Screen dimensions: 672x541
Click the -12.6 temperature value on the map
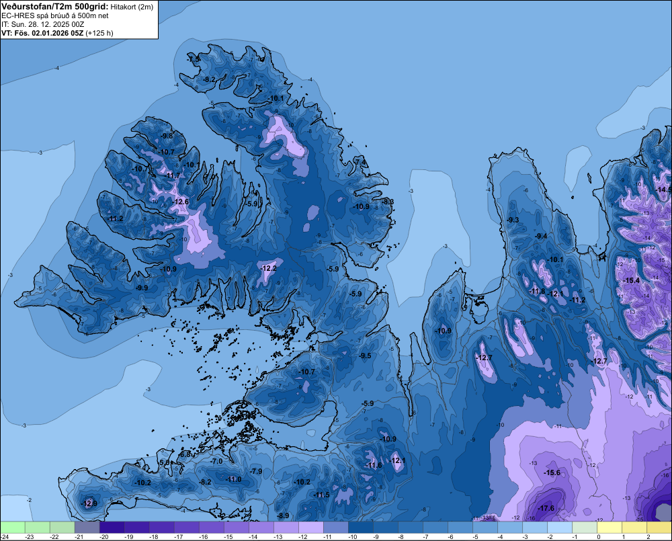click(x=180, y=202)
